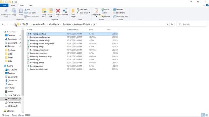Viewport: 209px width, 117px height.
Task: Choose Paste shortcut in ribbon
Action: [32, 16]
